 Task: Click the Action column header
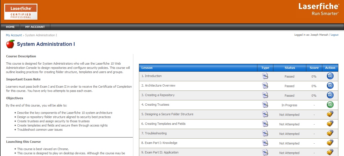330,68
